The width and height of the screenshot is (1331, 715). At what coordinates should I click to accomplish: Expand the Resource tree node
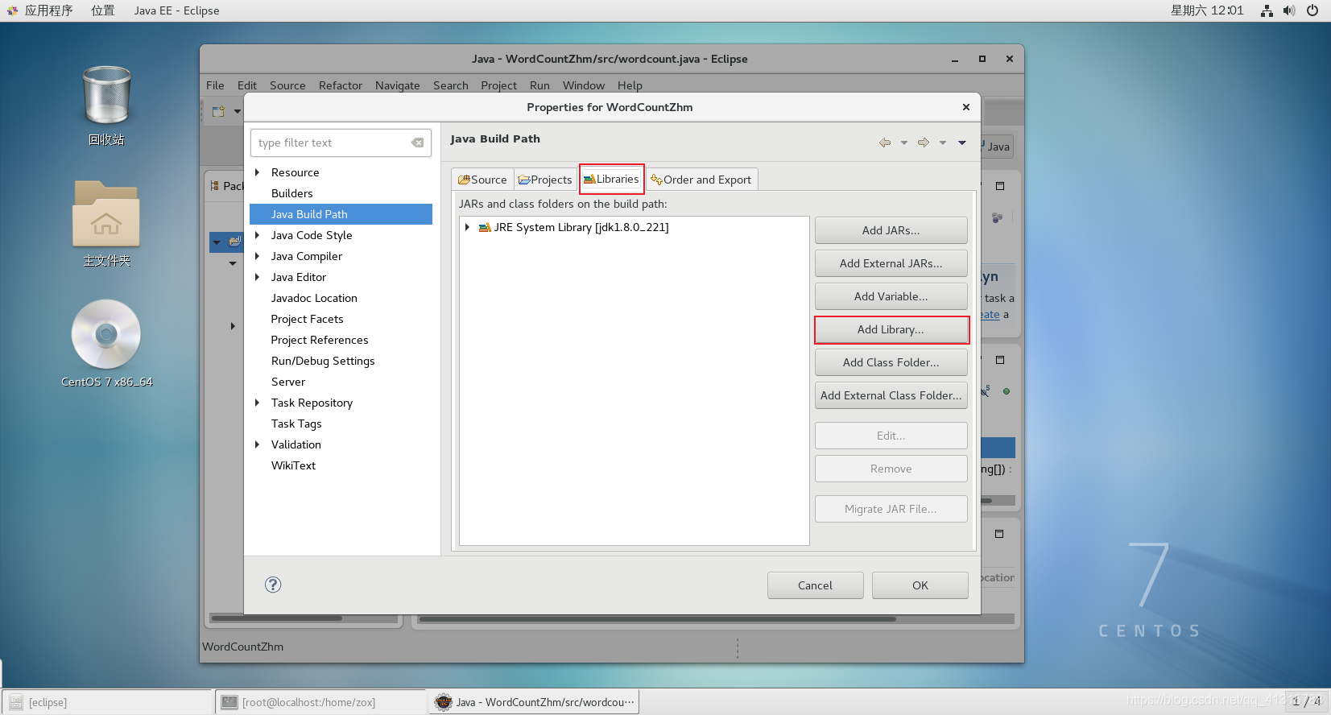point(257,172)
